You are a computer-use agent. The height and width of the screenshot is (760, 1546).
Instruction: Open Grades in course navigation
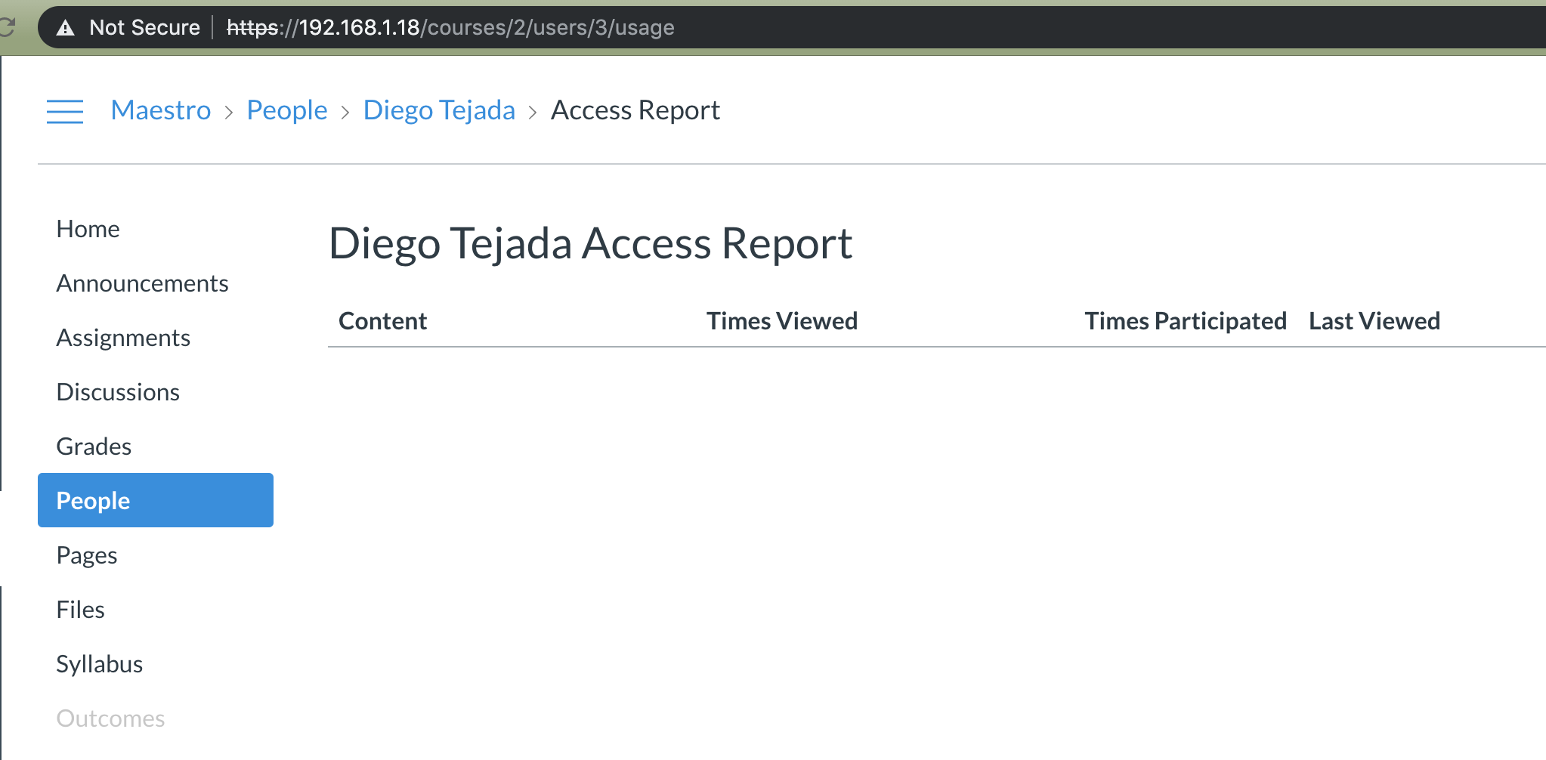coord(94,446)
